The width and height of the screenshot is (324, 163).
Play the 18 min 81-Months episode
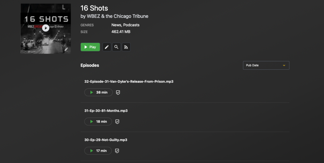(98, 122)
